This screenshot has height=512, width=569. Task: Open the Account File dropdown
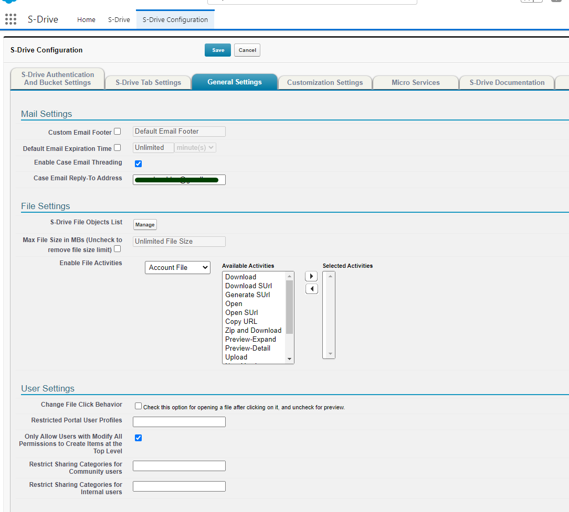[x=177, y=267]
